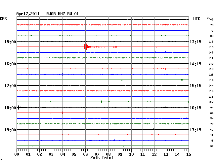Viewport: 215px width, 163px height.
Task: Click the large red seismic event near minute 06
Action: (87, 47)
